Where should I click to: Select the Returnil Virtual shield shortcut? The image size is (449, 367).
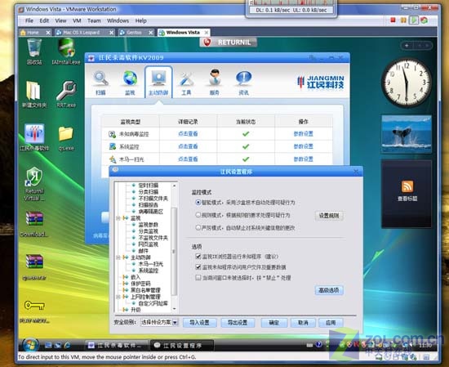tap(34, 184)
